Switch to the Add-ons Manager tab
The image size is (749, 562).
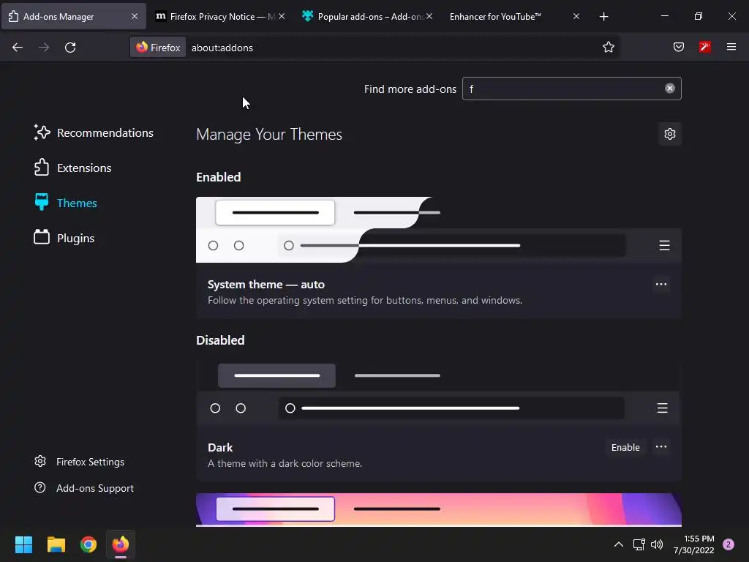74,16
